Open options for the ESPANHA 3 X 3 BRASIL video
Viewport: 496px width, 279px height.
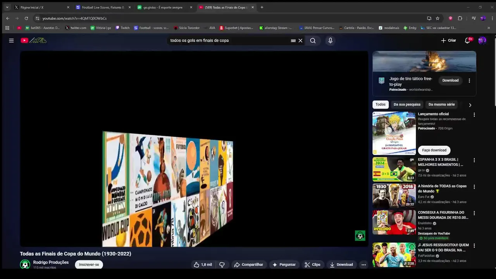point(474,160)
